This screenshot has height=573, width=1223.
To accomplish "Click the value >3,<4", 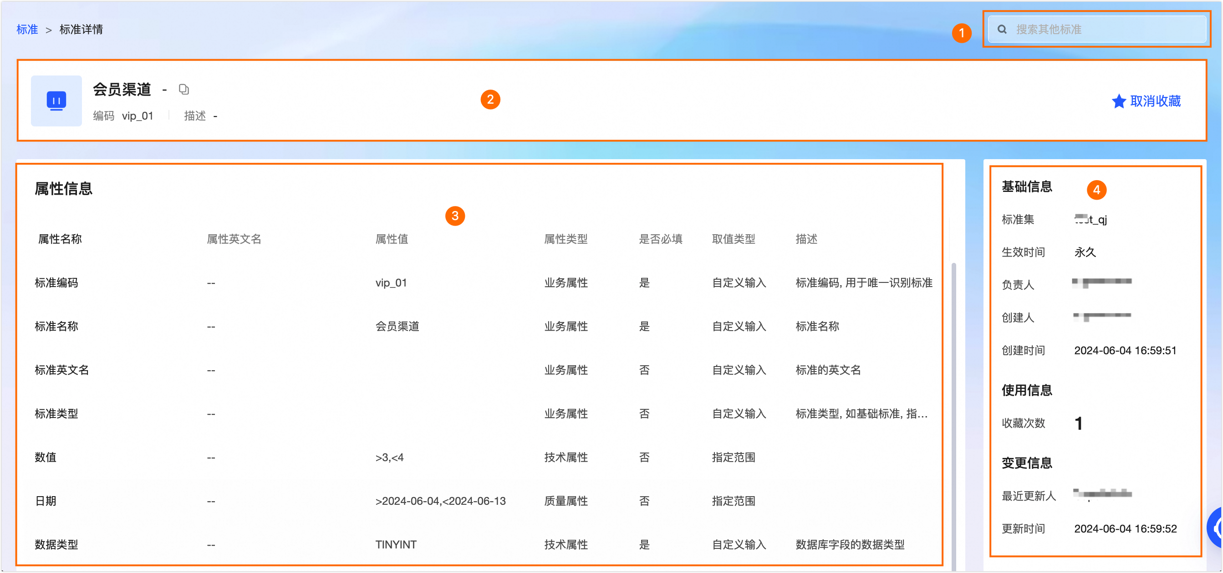I will tap(389, 457).
